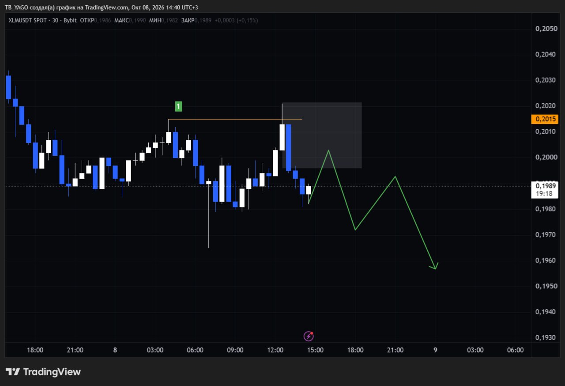Click the 0,1930 price axis label

click(546, 337)
